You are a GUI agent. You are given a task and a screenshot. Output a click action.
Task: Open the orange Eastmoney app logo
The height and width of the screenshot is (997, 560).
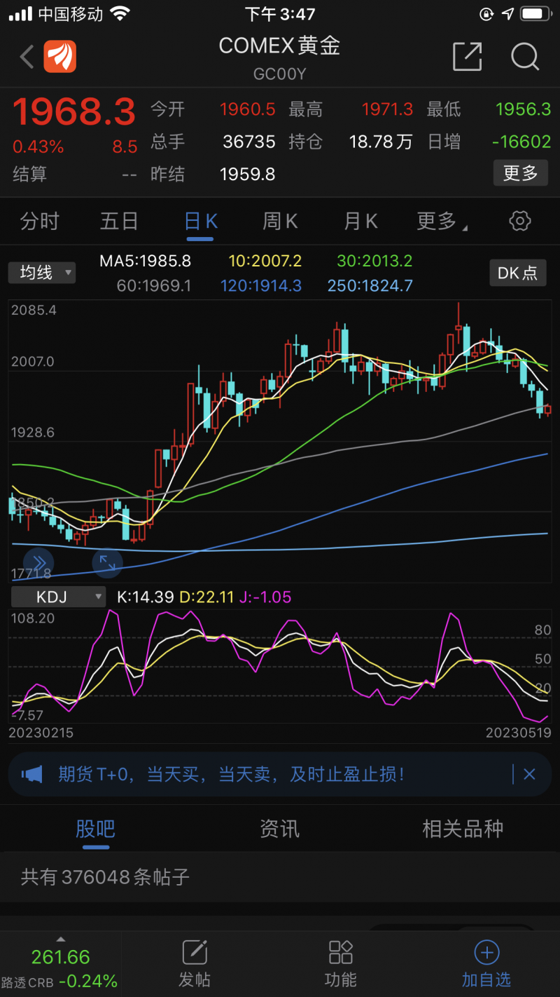pyautogui.click(x=59, y=57)
